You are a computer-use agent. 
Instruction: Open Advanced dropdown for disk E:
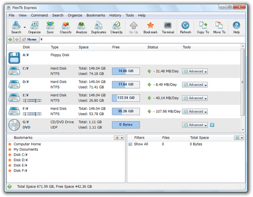pos(195,98)
